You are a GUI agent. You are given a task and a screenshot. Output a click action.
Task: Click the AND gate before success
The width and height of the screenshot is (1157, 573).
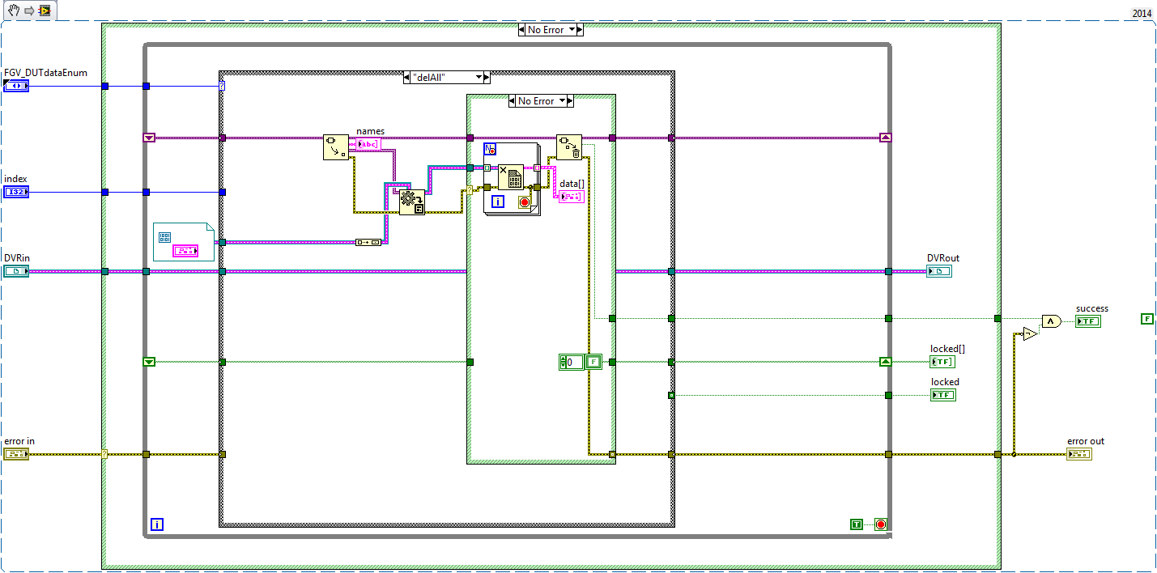(1050, 321)
